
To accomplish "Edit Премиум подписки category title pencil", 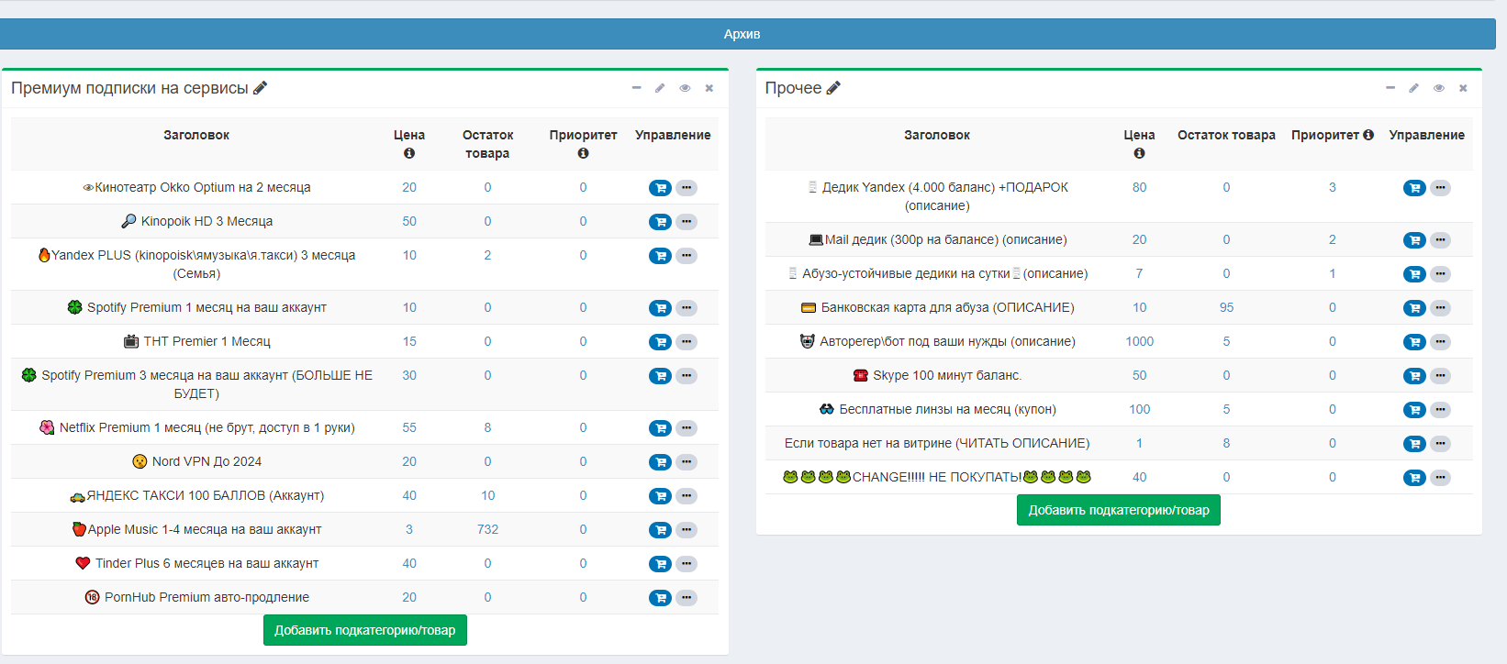I will pyautogui.click(x=261, y=88).
